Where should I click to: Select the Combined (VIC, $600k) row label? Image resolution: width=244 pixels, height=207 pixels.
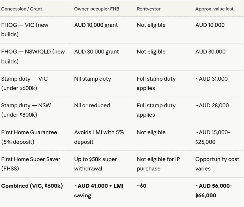click(32, 186)
